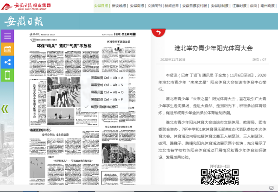
Task: Choose 屏幕识图 Ctrl+Alt+O from popup menu
Action: click(x=107, y=92)
